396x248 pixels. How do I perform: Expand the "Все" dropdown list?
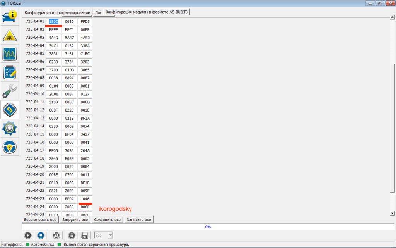pos(110,235)
